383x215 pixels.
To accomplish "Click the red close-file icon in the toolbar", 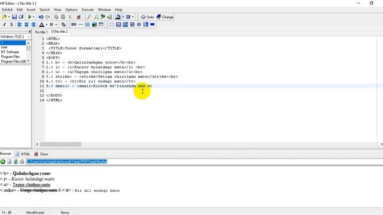I will tap(78, 17).
